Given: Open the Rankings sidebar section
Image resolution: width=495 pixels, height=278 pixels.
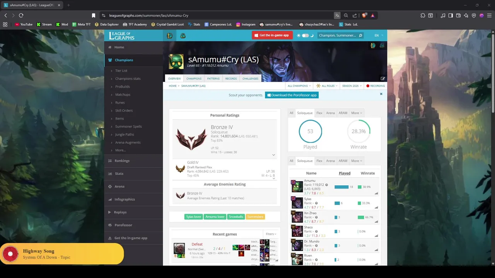Looking at the screenshot, I should pyautogui.click(x=133, y=161).
